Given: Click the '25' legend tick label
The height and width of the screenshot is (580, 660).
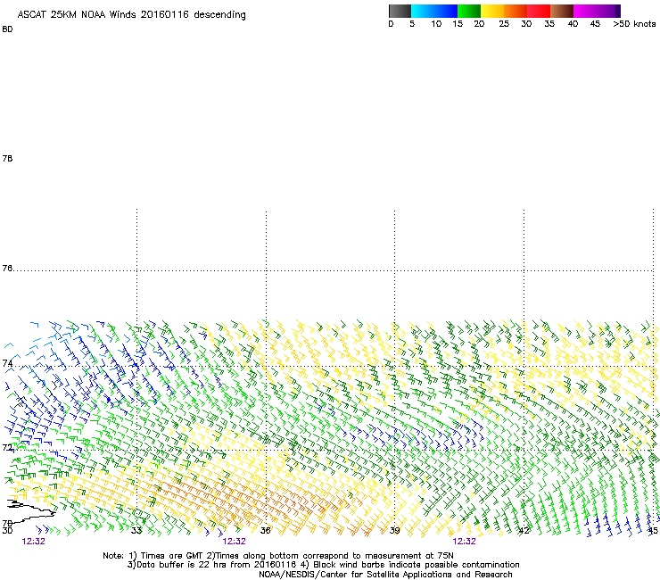Looking at the screenshot, I should pos(504,24).
